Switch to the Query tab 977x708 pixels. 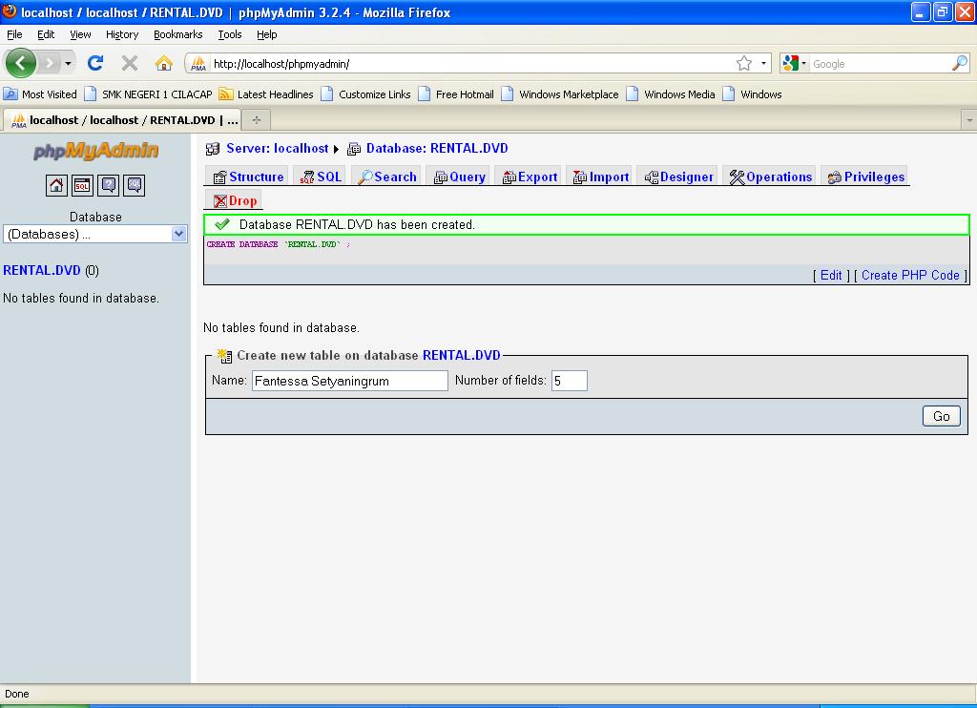[460, 177]
